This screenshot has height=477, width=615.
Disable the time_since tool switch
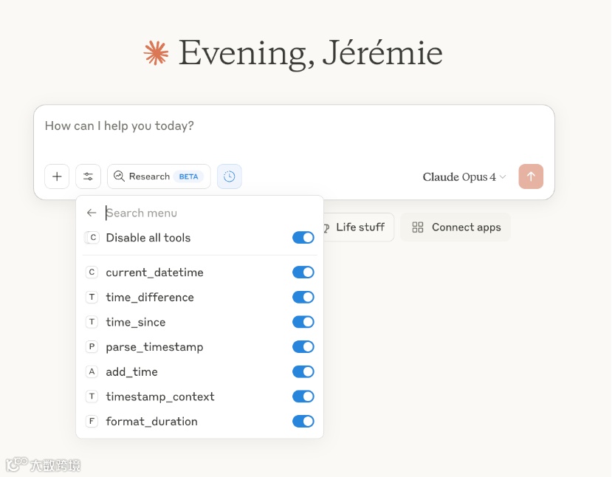tap(303, 322)
